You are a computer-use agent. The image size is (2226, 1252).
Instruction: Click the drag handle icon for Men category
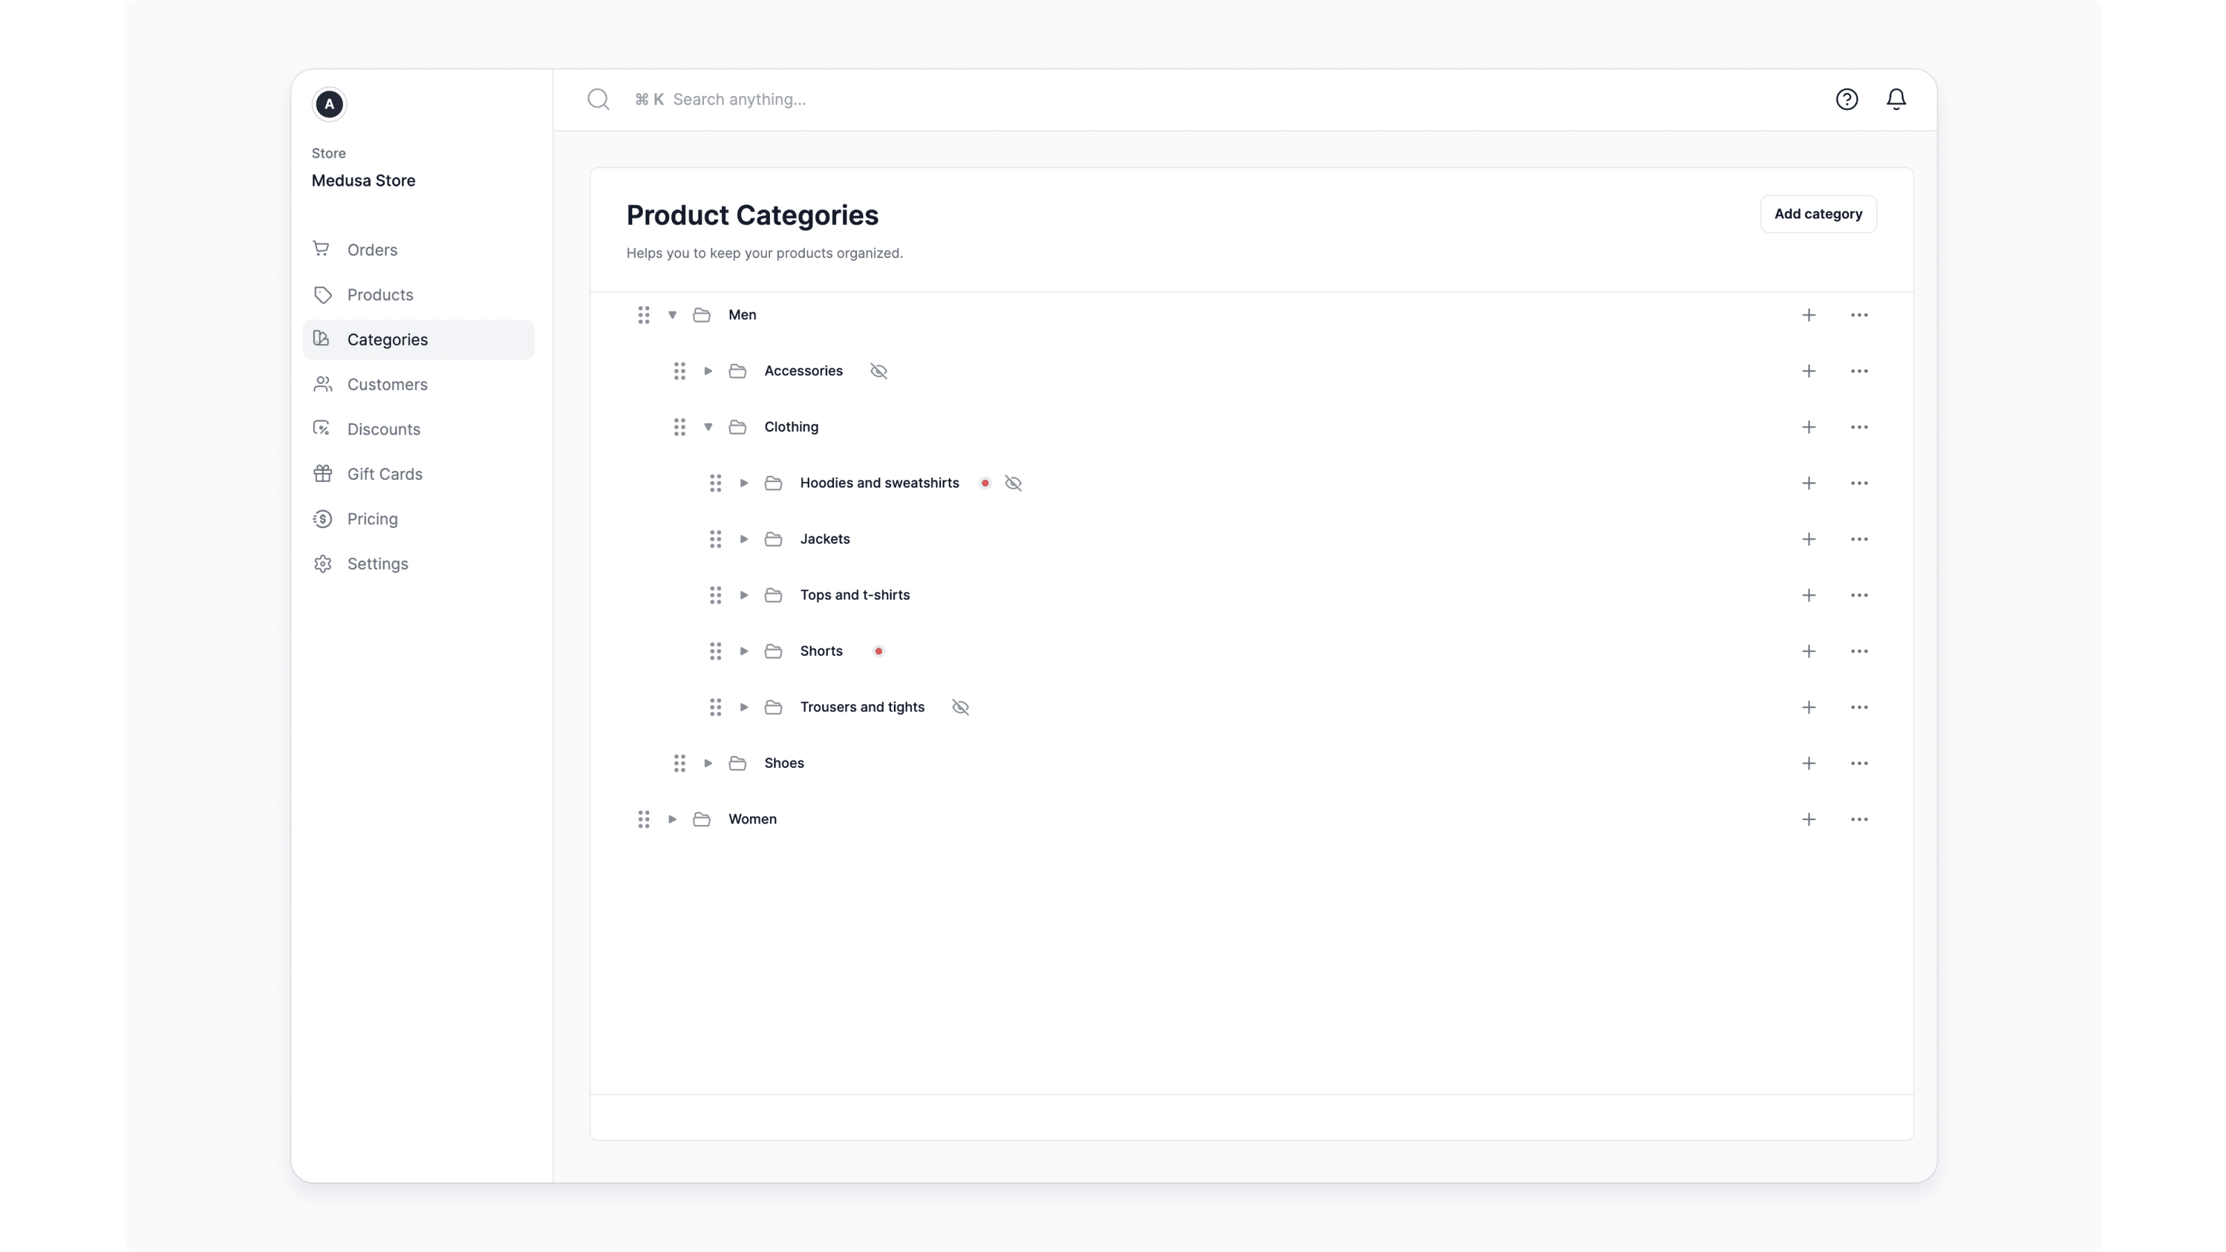[642, 314]
